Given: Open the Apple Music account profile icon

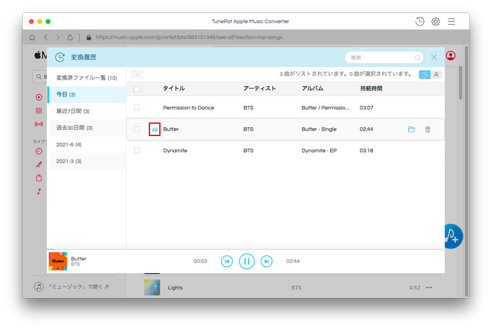Looking at the screenshot, I should (451, 55).
